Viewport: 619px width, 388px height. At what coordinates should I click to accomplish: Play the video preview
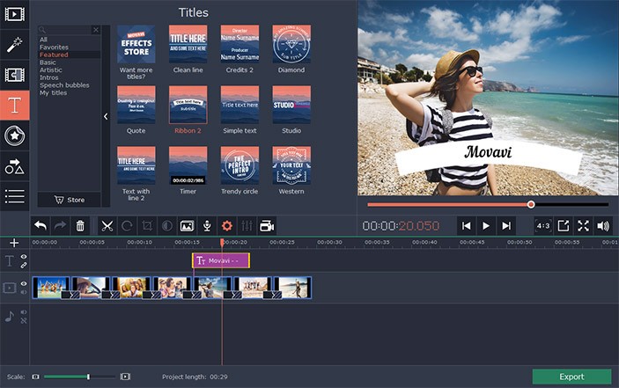(x=486, y=226)
